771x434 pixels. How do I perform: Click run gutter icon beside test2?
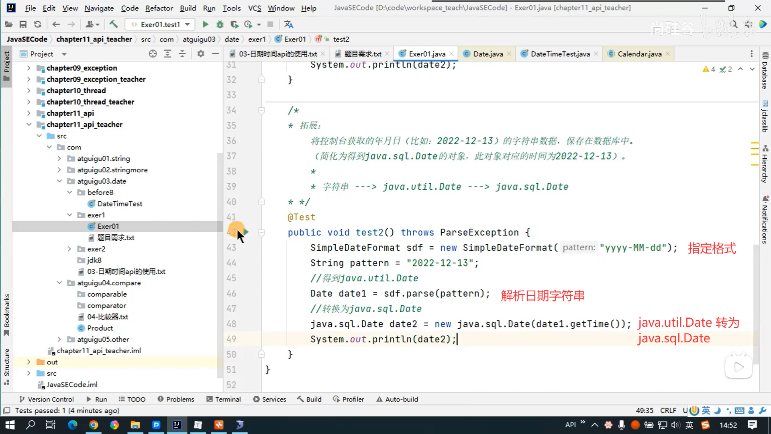[245, 232]
